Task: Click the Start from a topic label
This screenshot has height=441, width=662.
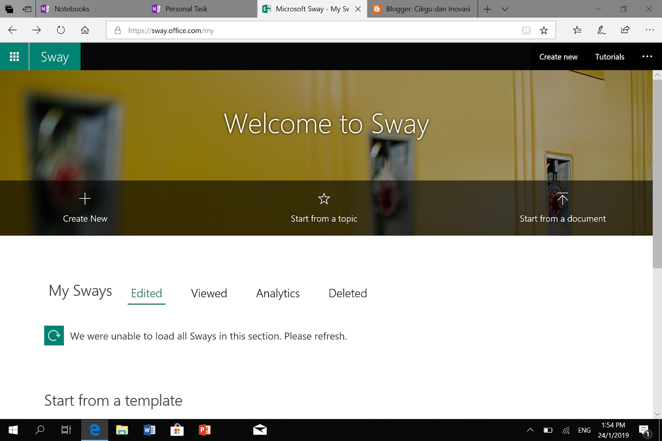Action: (x=324, y=219)
